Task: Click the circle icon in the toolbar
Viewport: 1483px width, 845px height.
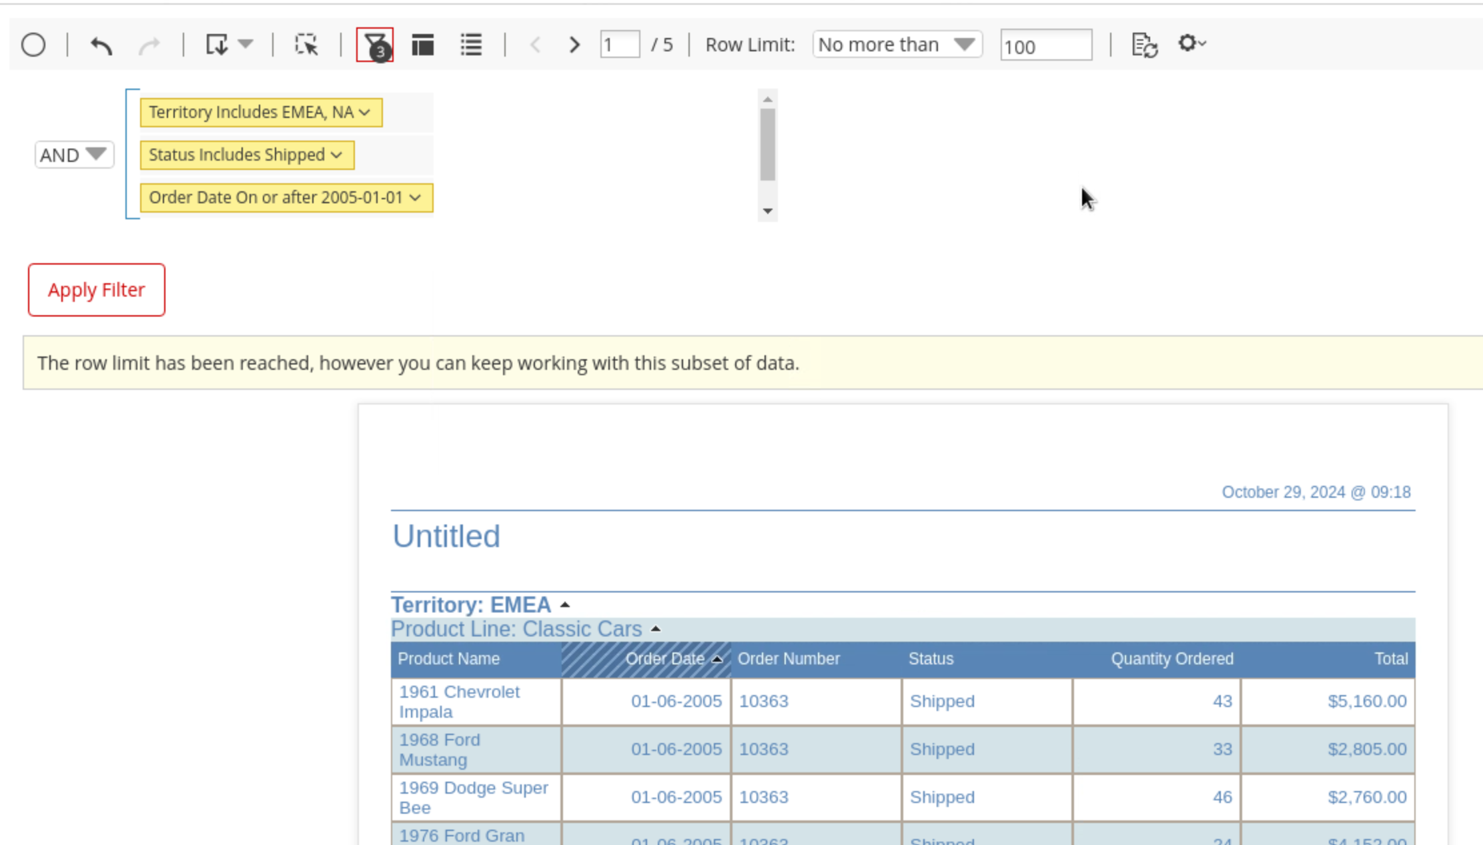Action: pos(33,45)
